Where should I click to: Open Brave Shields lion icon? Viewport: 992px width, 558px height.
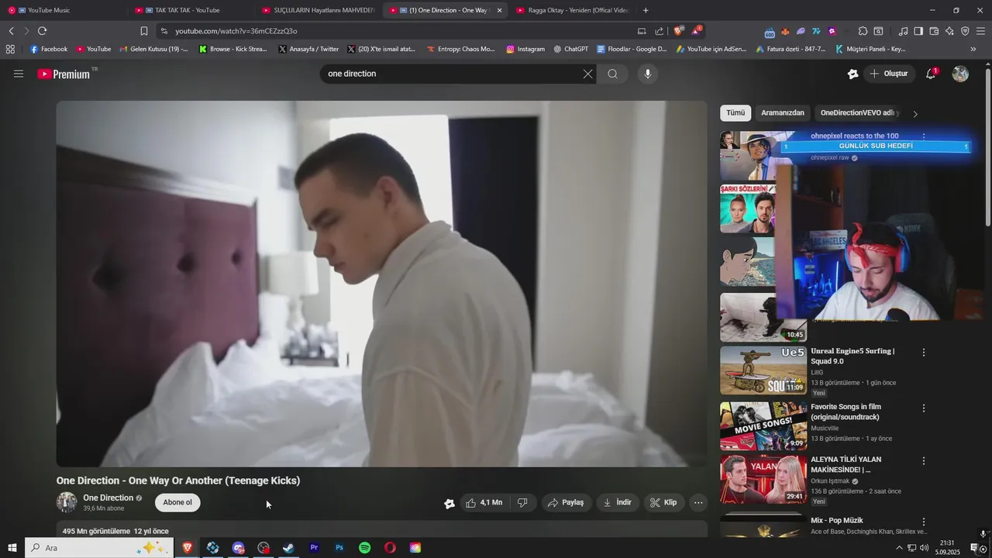(x=679, y=31)
